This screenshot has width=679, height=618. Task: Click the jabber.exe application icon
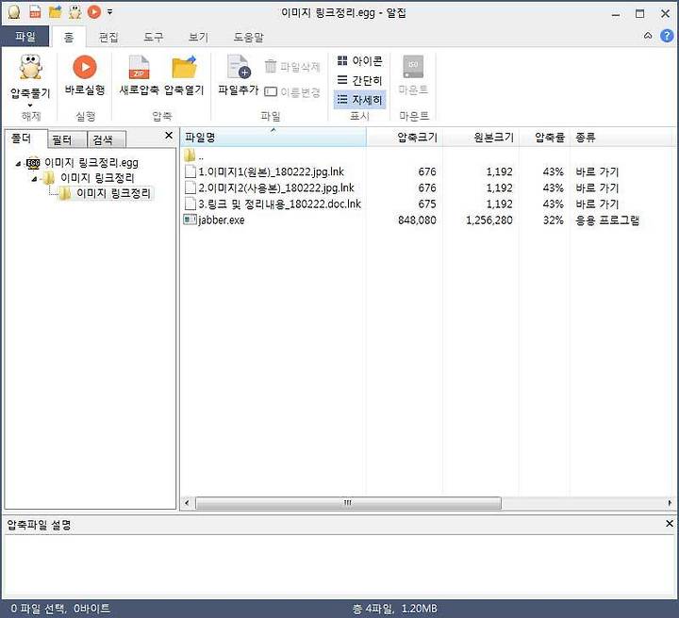pyautogui.click(x=190, y=220)
